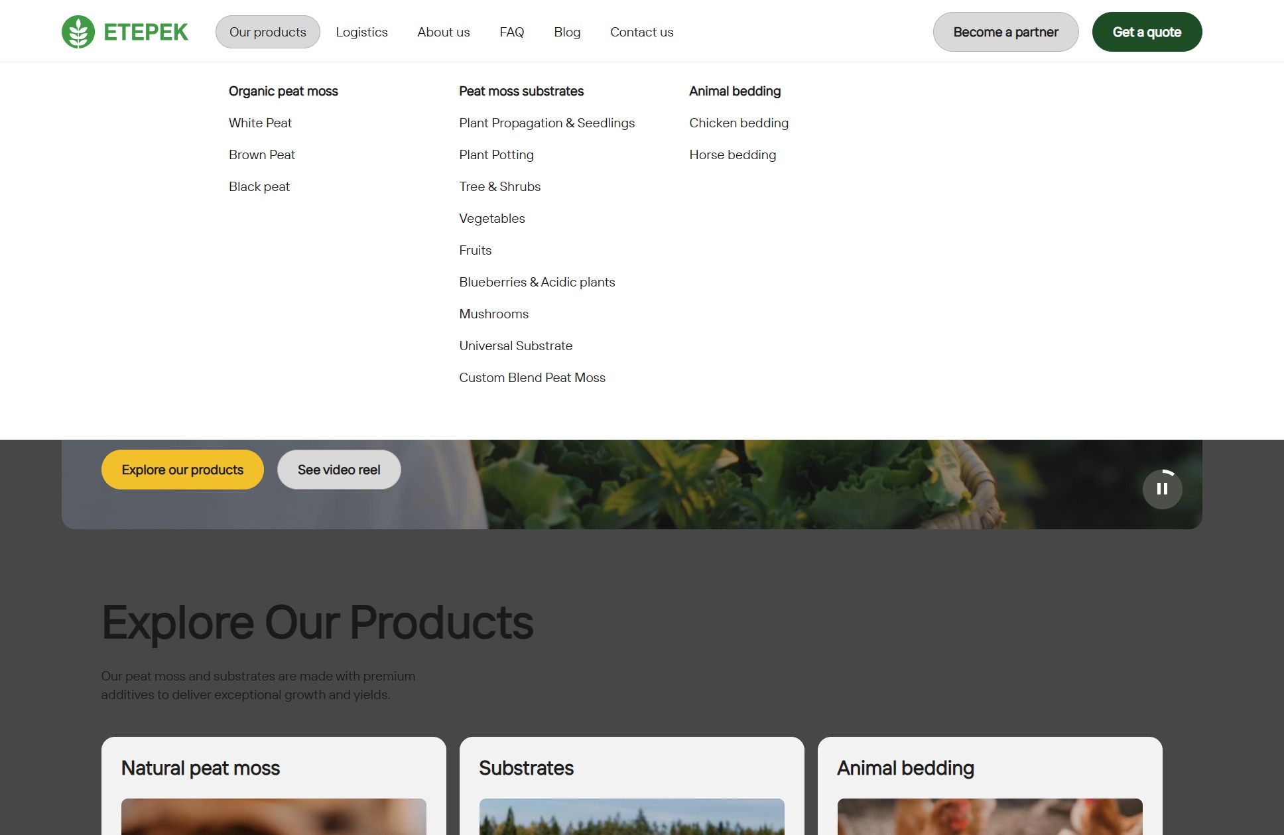Select Horse bedding link
The height and width of the screenshot is (835, 1284).
coord(732,155)
